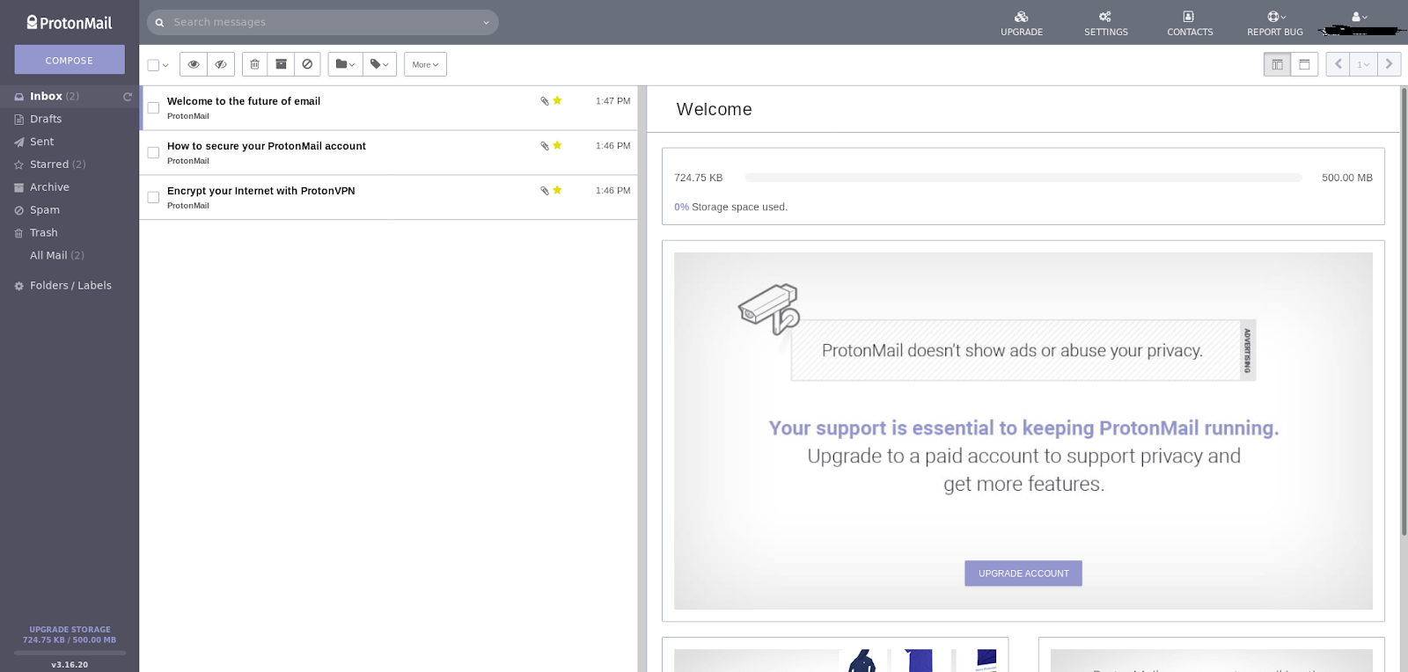Viewport: 1408px width, 672px height.
Task: Switch to column layout view
Action: click(x=1277, y=64)
